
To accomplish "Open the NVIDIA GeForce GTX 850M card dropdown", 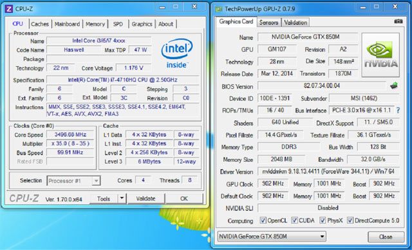I will tap(272, 237).
